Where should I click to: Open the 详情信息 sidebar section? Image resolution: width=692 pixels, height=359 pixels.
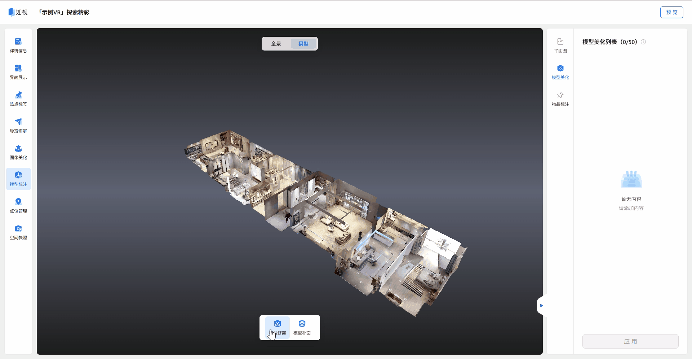pyautogui.click(x=18, y=45)
